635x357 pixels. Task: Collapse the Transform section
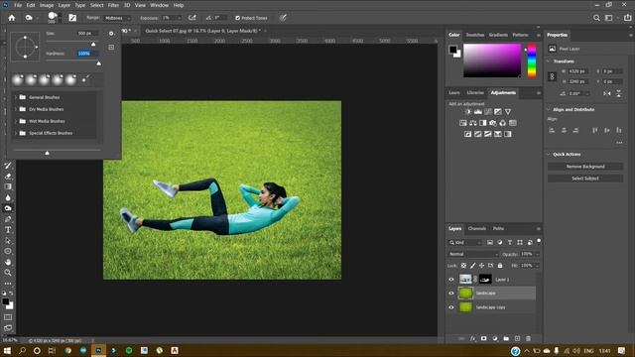[x=549, y=61]
